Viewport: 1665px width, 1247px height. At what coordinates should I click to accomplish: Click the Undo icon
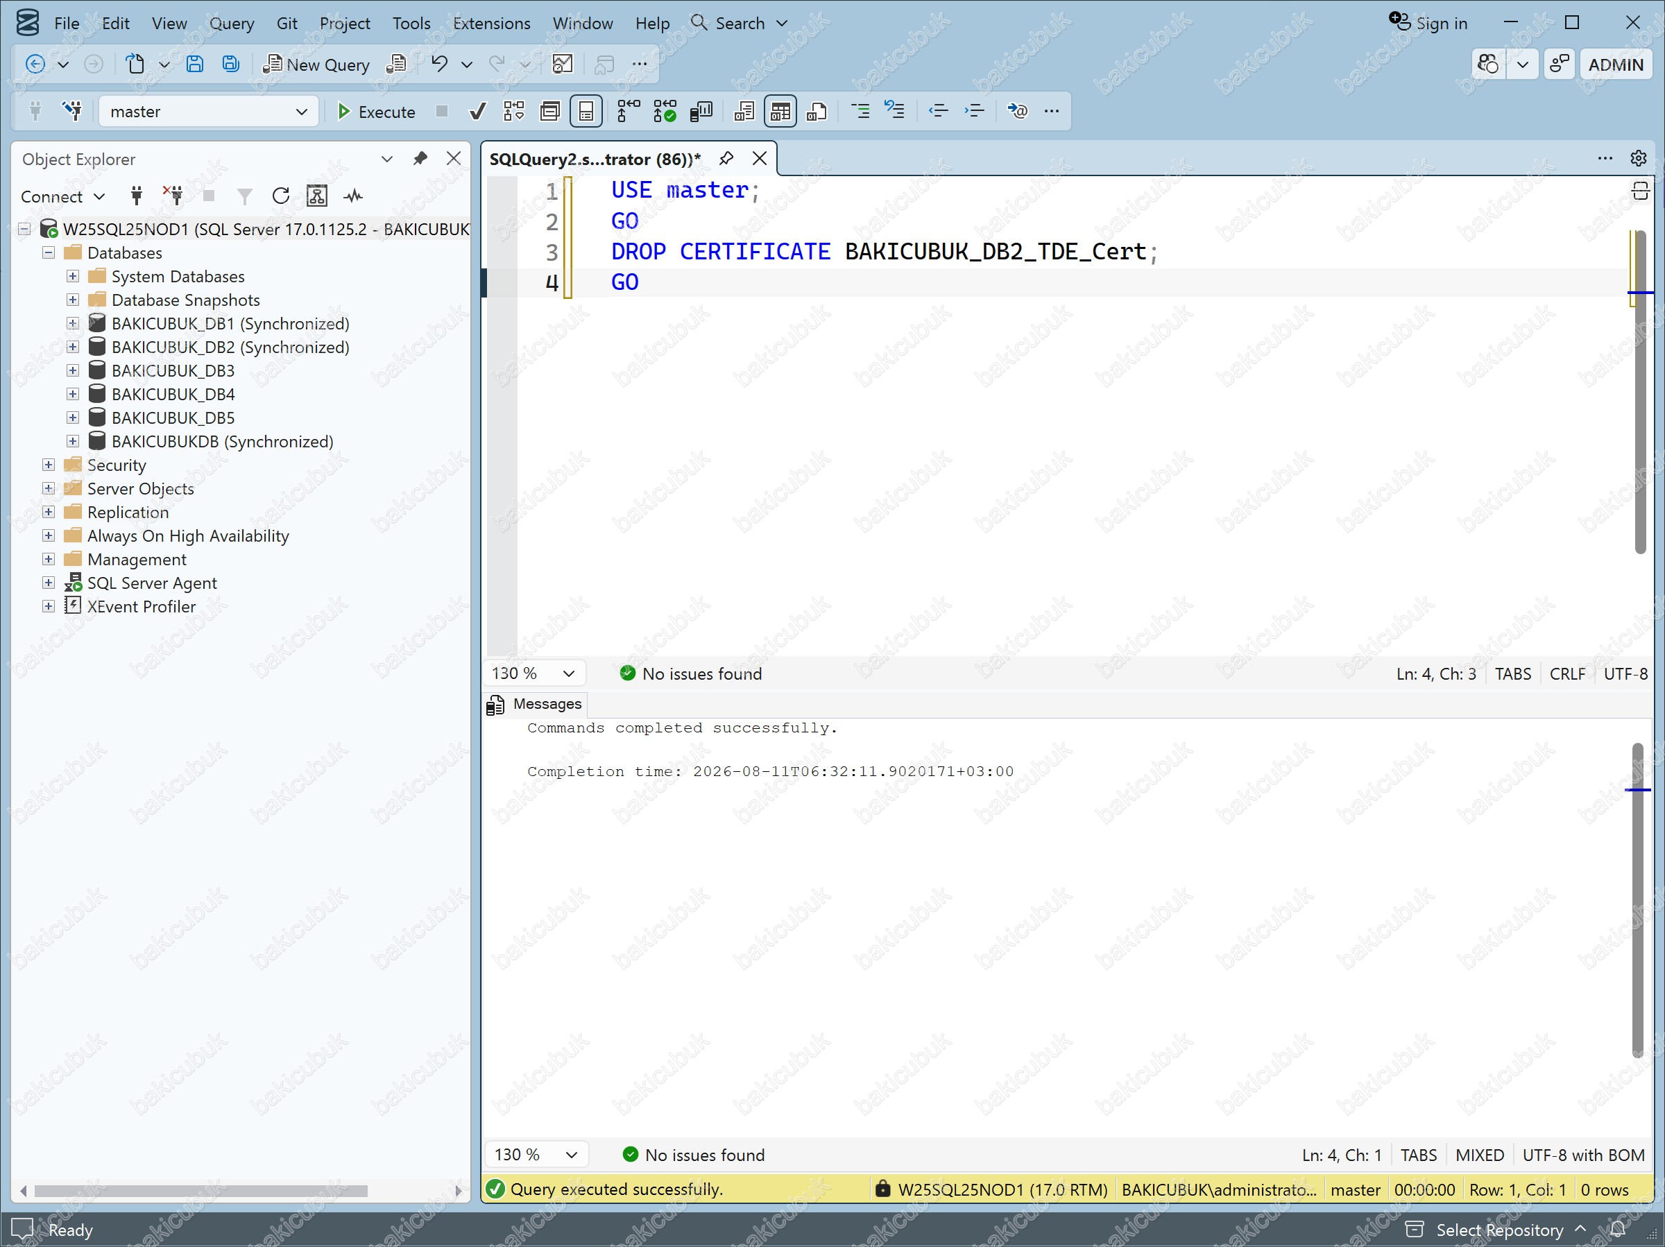coord(440,64)
